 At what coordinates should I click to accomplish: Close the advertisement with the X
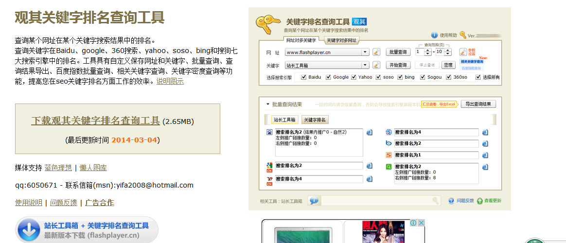point(421,223)
